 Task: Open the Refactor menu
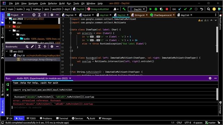pyautogui.click(x=53, y=3)
